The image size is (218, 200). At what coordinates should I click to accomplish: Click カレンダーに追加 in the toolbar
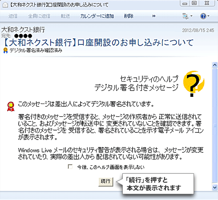97,16
